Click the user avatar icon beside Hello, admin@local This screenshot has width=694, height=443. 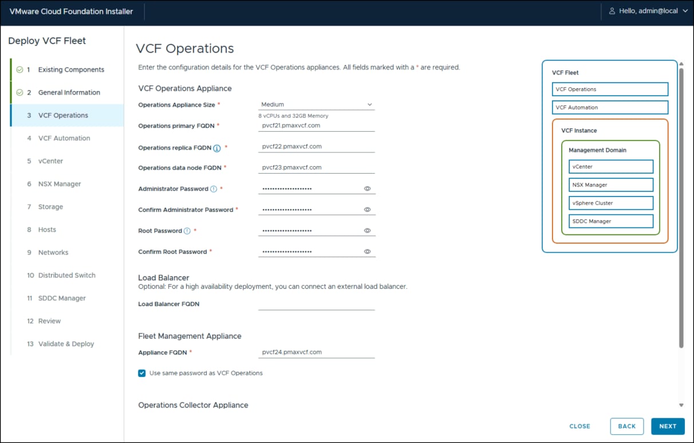(x=612, y=11)
